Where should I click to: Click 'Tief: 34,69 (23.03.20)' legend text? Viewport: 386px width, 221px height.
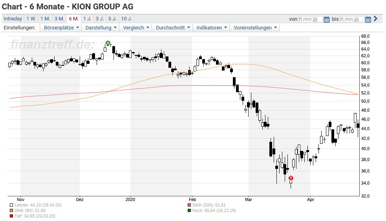[x=35, y=216]
